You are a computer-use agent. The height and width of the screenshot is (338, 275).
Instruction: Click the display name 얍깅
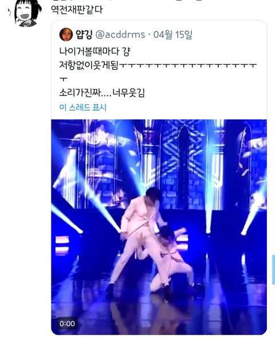84,34
